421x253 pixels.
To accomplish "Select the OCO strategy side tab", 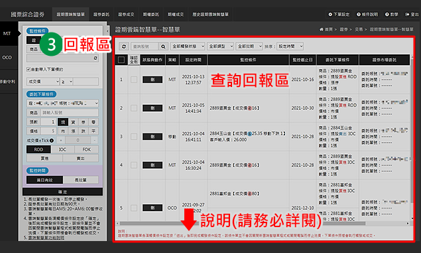I will (x=9, y=58).
